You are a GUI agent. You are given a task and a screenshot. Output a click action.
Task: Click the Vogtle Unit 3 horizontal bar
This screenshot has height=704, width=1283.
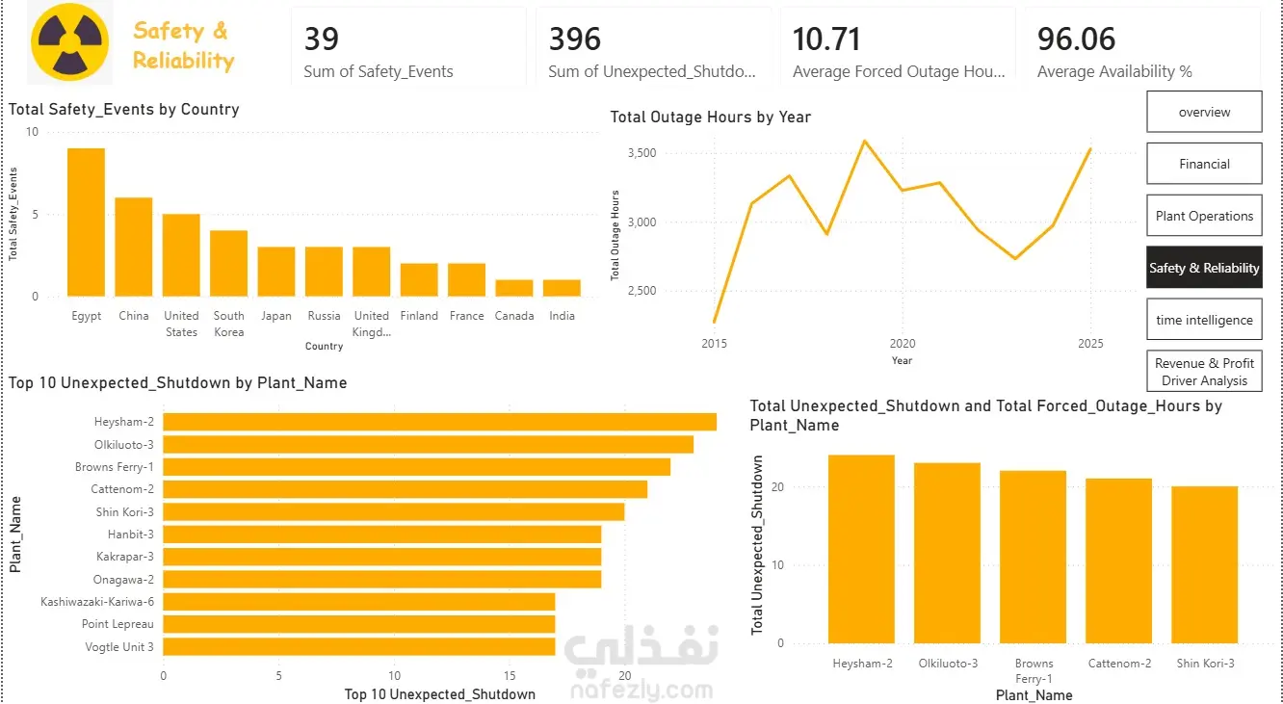pyautogui.click(x=359, y=647)
